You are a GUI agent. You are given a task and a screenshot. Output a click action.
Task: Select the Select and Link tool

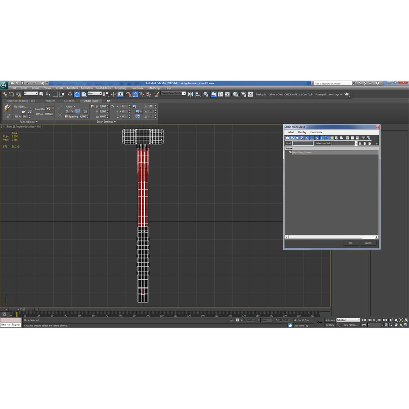pyautogui.click(x=5, y=94)
